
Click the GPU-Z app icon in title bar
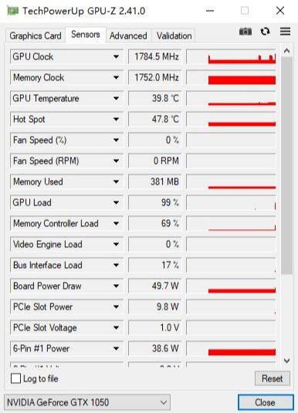(x=12, y=11)
